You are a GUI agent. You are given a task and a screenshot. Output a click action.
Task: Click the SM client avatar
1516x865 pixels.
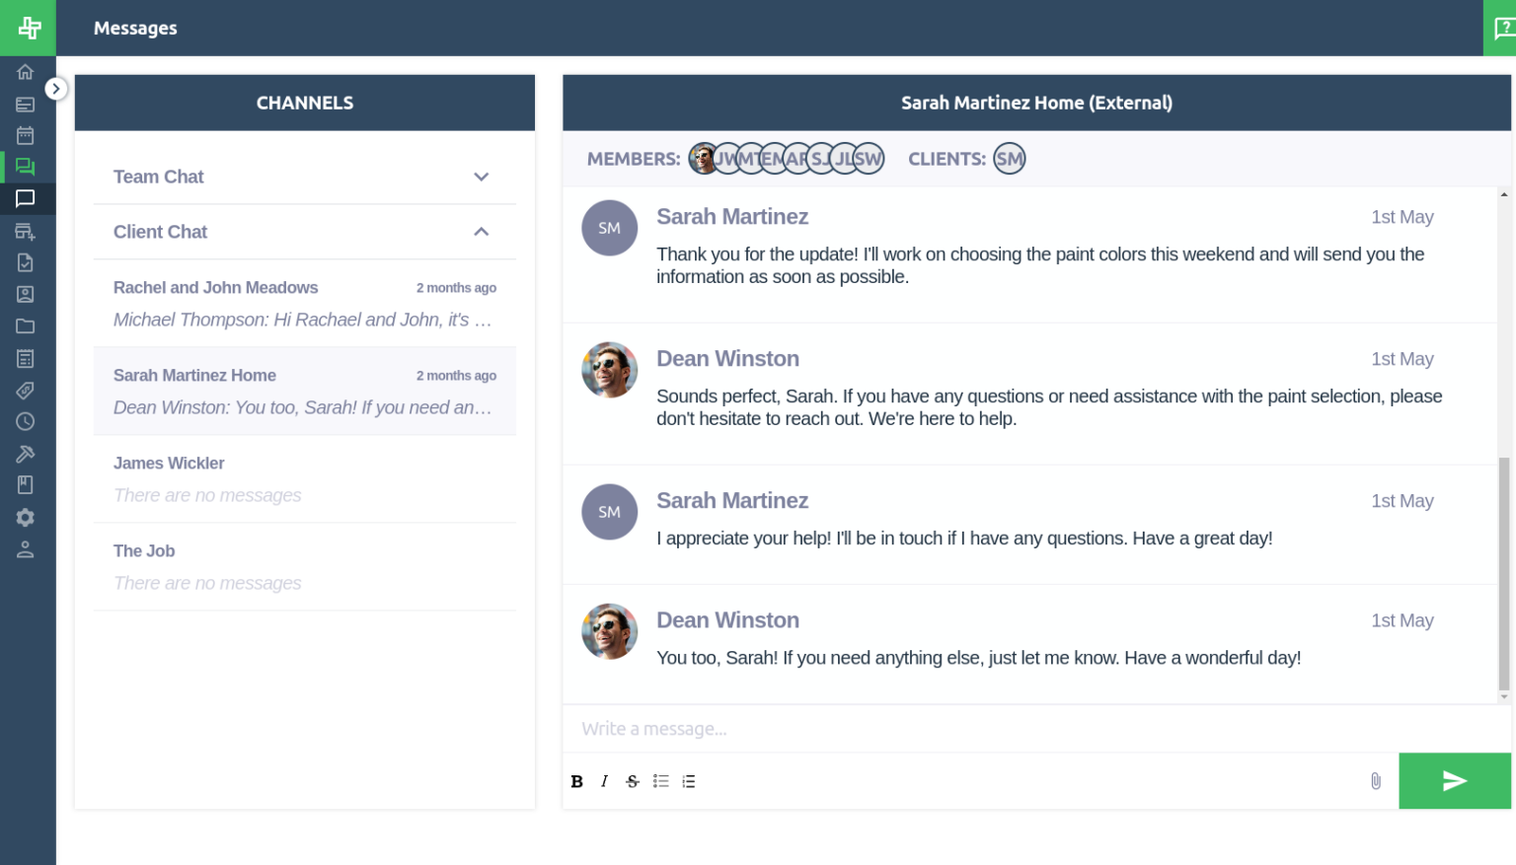click(x=1010, y=159)
